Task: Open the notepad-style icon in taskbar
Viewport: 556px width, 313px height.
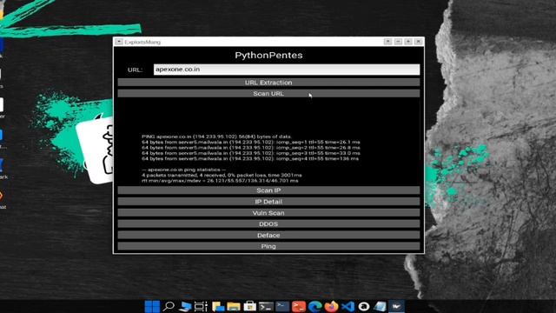Action: 380,306
